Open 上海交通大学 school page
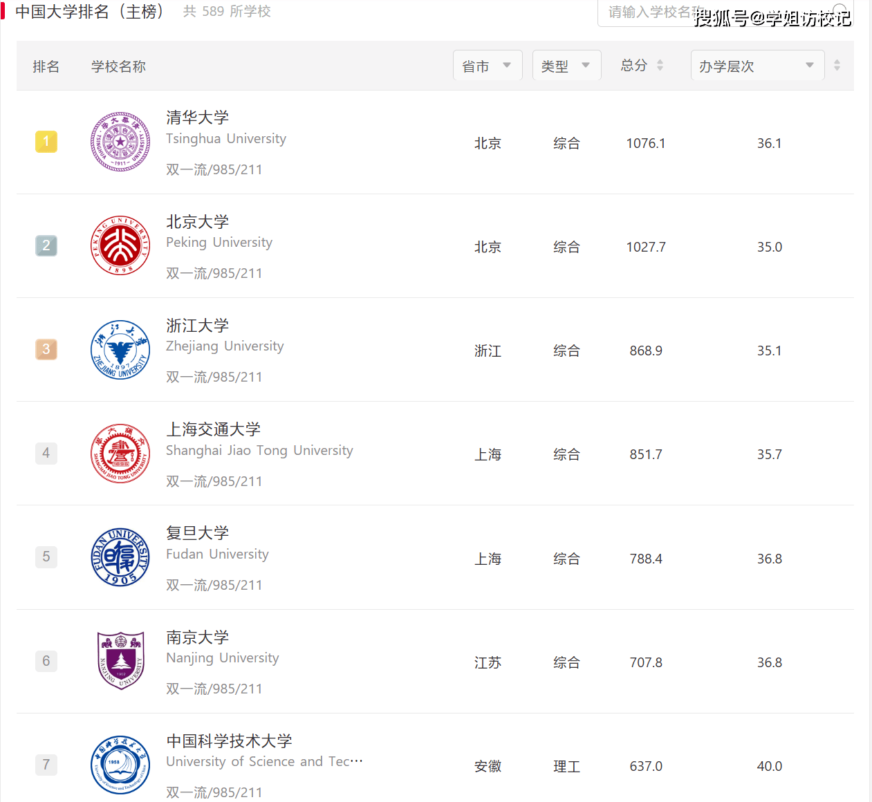 tap(213, 429)
